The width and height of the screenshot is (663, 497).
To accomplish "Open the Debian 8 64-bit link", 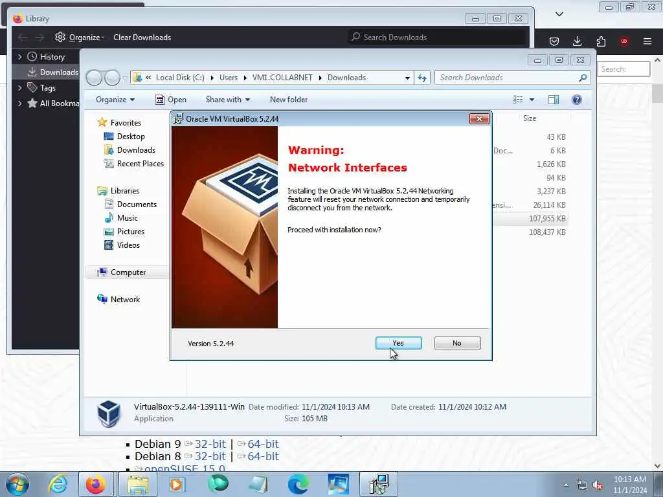I will 263,456.
